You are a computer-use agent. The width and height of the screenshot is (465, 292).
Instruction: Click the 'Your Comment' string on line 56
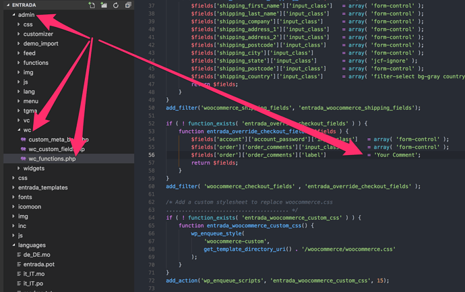click(396, 155)
